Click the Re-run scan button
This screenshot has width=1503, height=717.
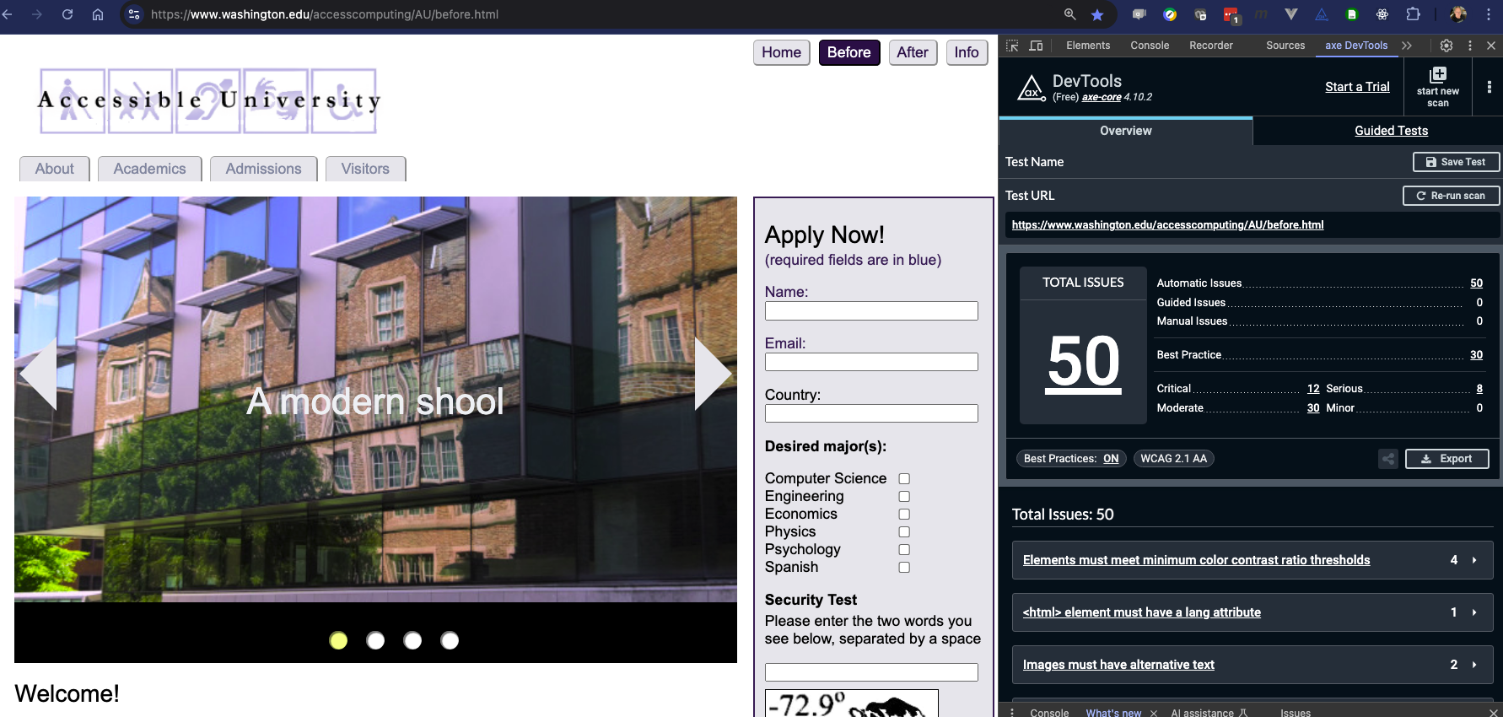tap(1451, 196)
